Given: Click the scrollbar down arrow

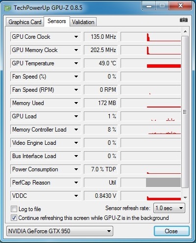Looking at the screenshot, I should tap(185, 197).
